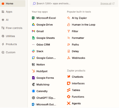Click the ChatGPT logo icon
This screenshot has width=119, height=108.
(33, 98)
